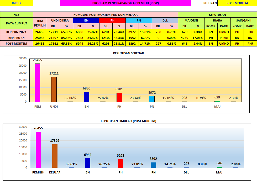Select the N13 cell

[17, 15]
